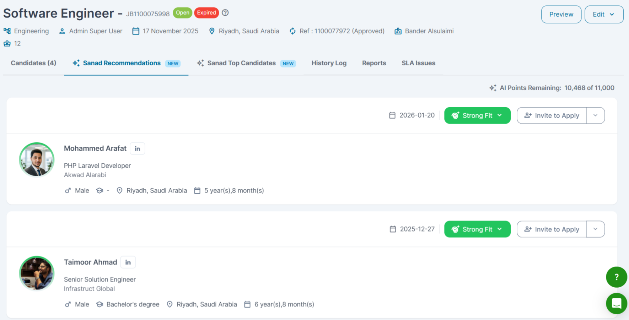The height and width of the screenshot is (320, 629).
Task: Click the vacancies briefcase icon next to 12
Action: 7,44
